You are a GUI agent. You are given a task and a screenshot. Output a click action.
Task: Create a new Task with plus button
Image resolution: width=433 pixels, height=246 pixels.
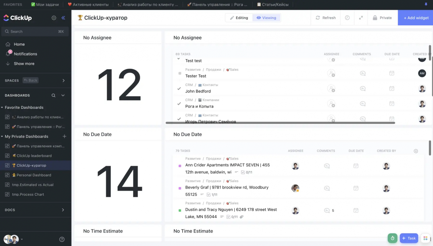click(x=409, y=238)
